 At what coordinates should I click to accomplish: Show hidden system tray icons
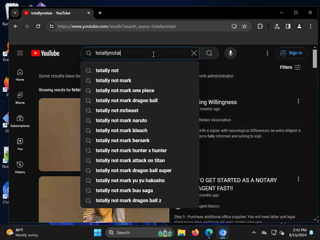point(254,232)
